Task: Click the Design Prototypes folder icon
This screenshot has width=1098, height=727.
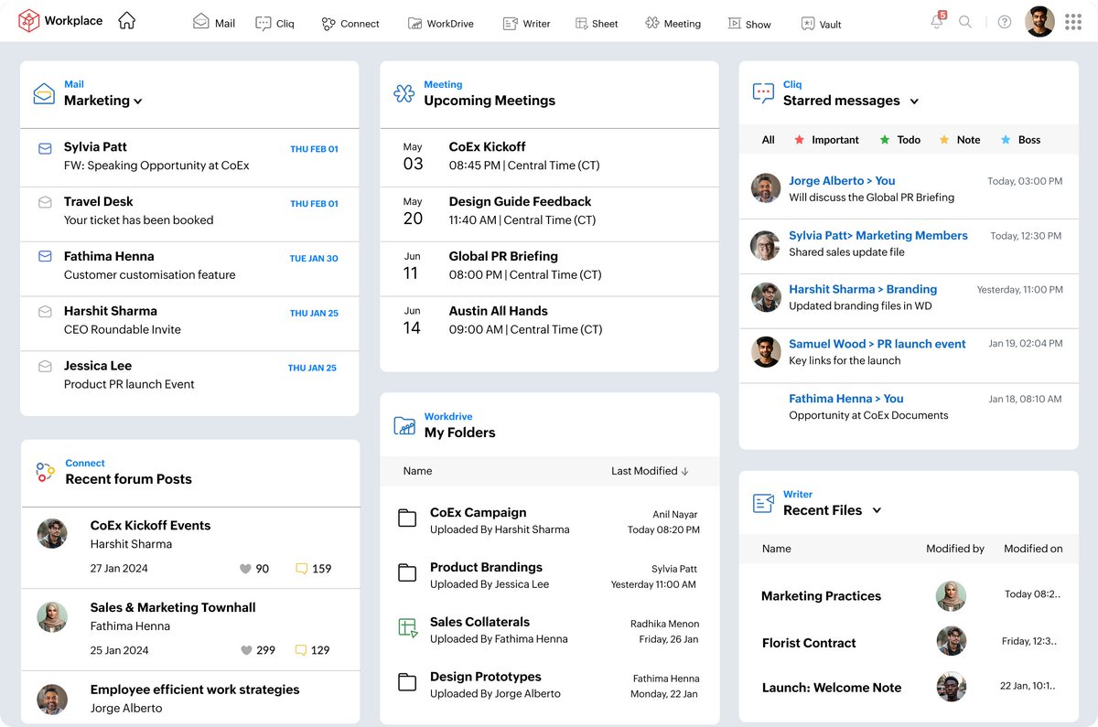Action: click(407, 682)
